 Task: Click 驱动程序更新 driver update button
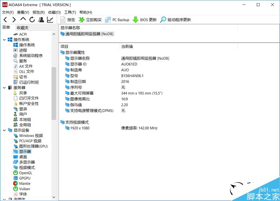pyautogui.click(x=176, y=20)
